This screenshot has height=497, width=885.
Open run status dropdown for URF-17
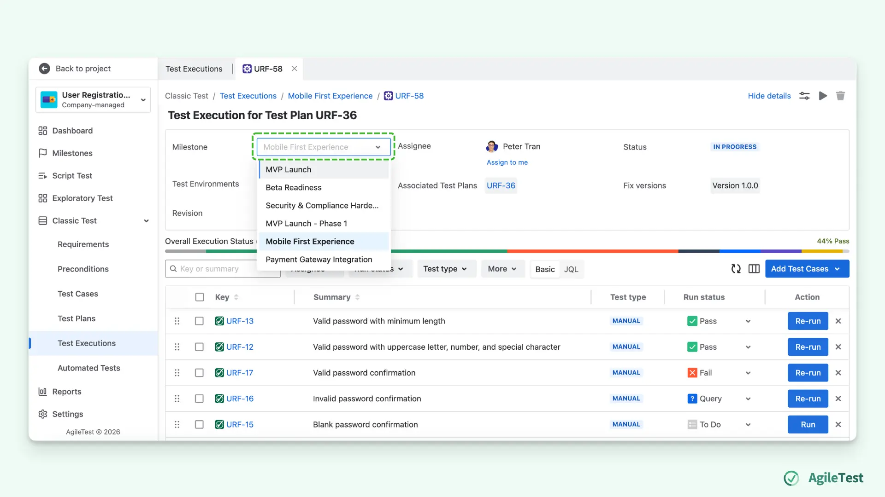point(748,373)
